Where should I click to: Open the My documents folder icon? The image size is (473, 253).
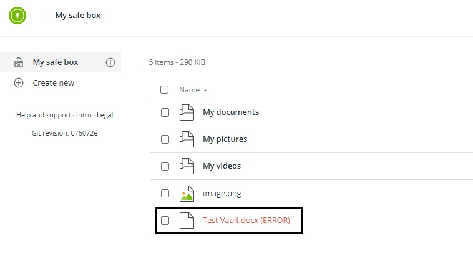point(187,112)
